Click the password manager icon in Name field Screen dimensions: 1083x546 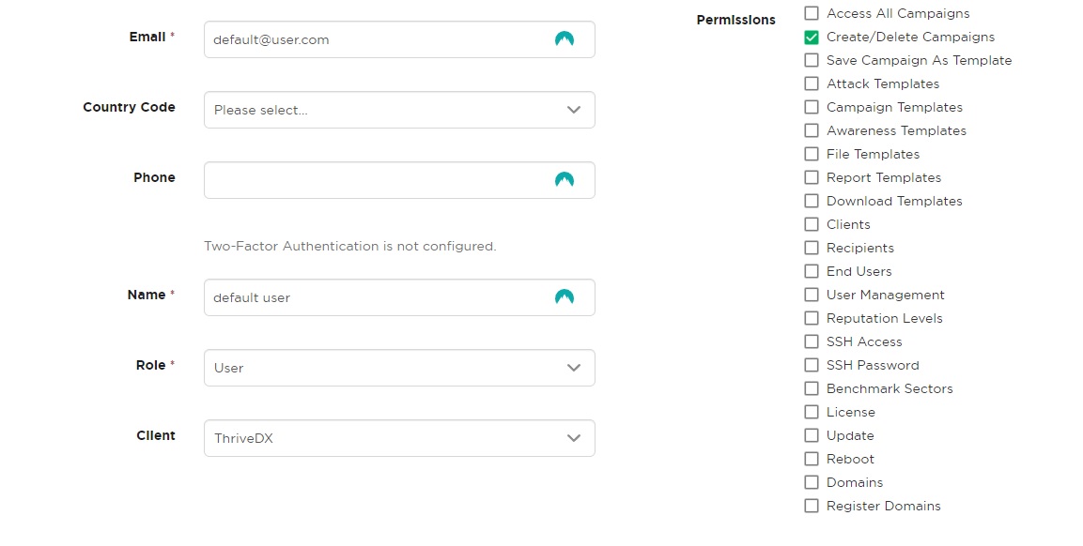[x=565, y=297]
